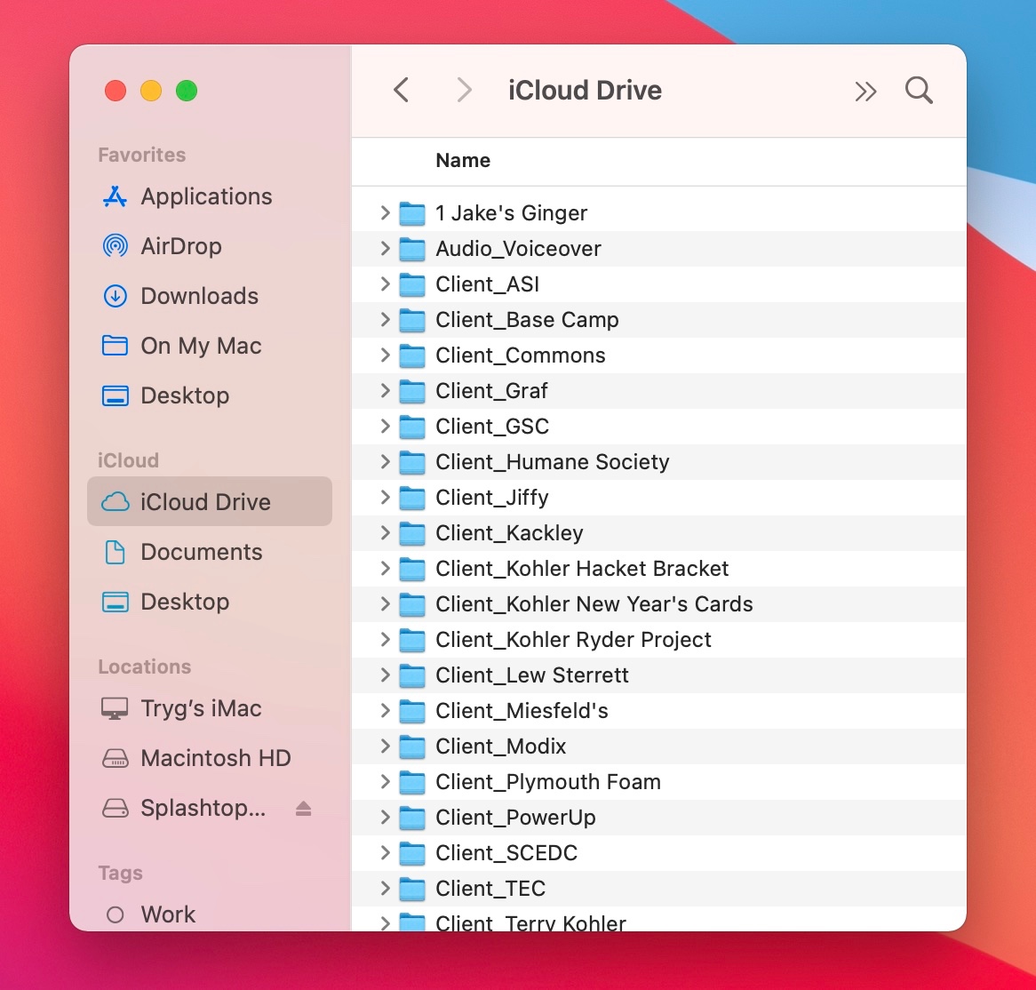
Task: Click the Client_Commons folder icon
Action: (x=412, y=355)
